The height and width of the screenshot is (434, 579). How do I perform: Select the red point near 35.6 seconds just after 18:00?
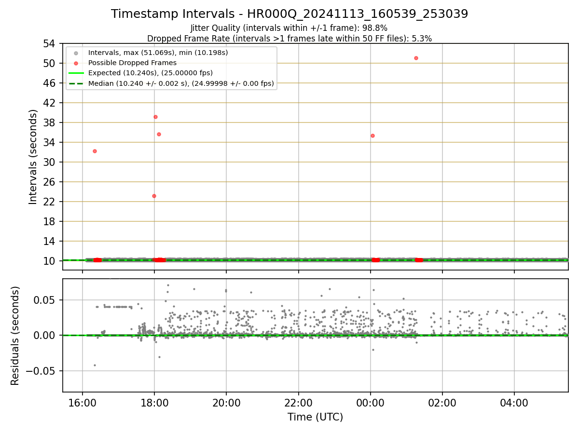coord(159,134)
